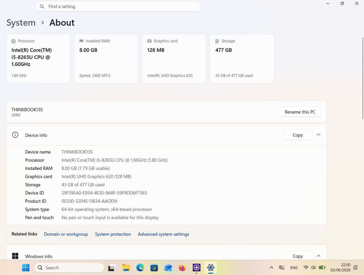This screenshot has width=364, height=275.
Task: Click the Pen and touch value text
Action: pos(110,218)
